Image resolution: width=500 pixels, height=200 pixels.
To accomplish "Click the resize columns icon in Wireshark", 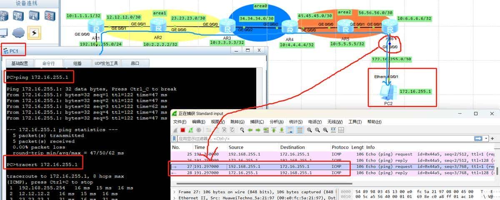I will click(333, 130).
